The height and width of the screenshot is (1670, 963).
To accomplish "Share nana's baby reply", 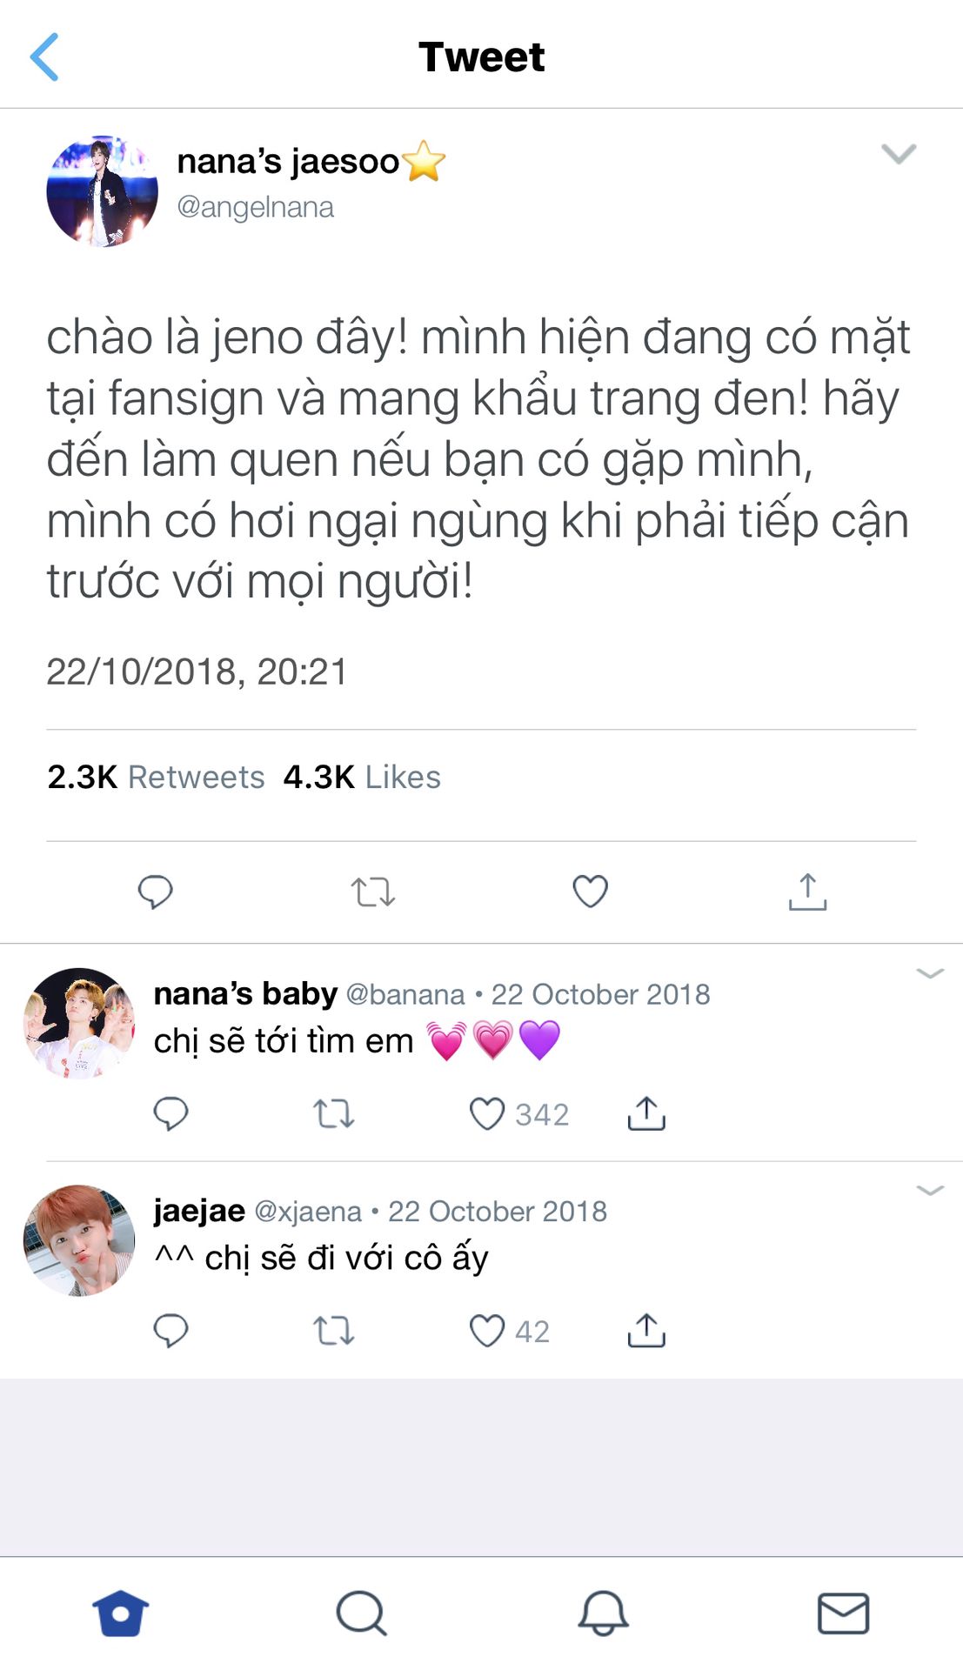I will 646,1113.
